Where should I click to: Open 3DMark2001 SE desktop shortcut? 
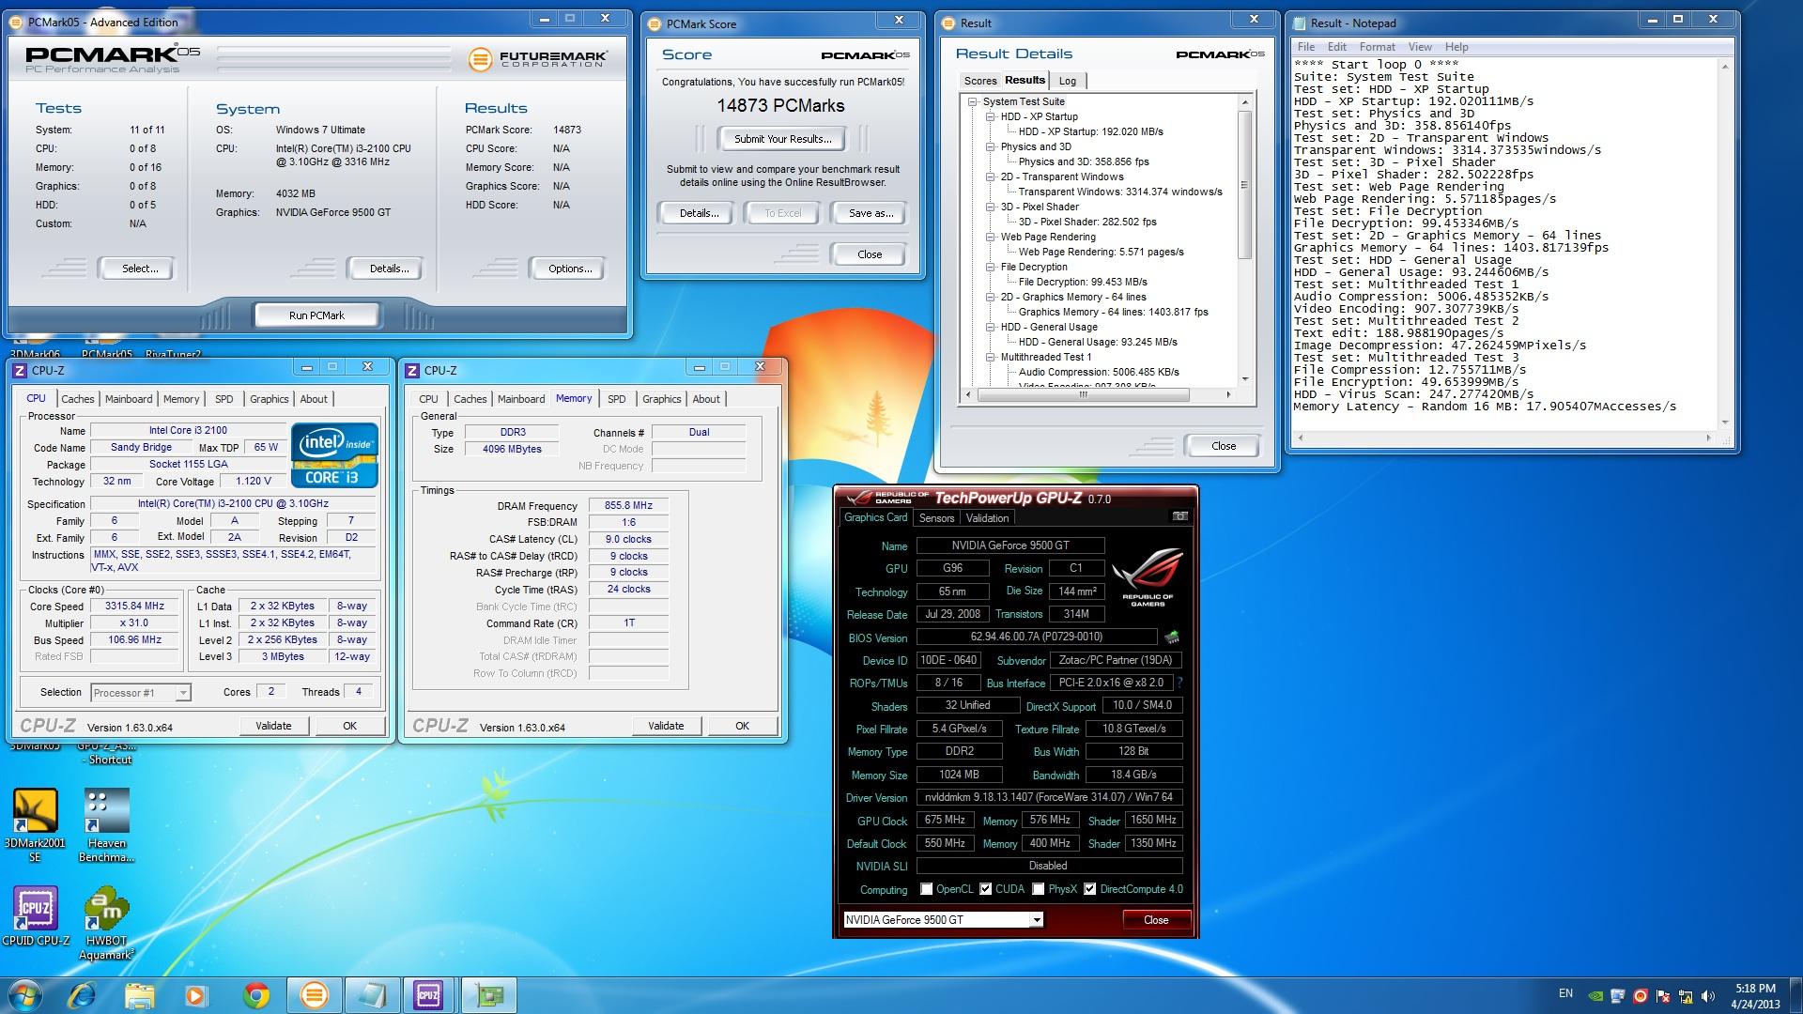35,824
